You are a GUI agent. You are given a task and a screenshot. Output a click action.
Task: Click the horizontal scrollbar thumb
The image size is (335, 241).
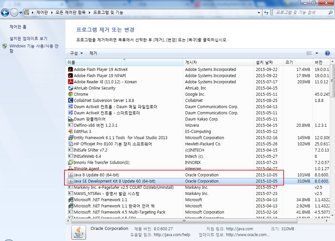(184, 221)
